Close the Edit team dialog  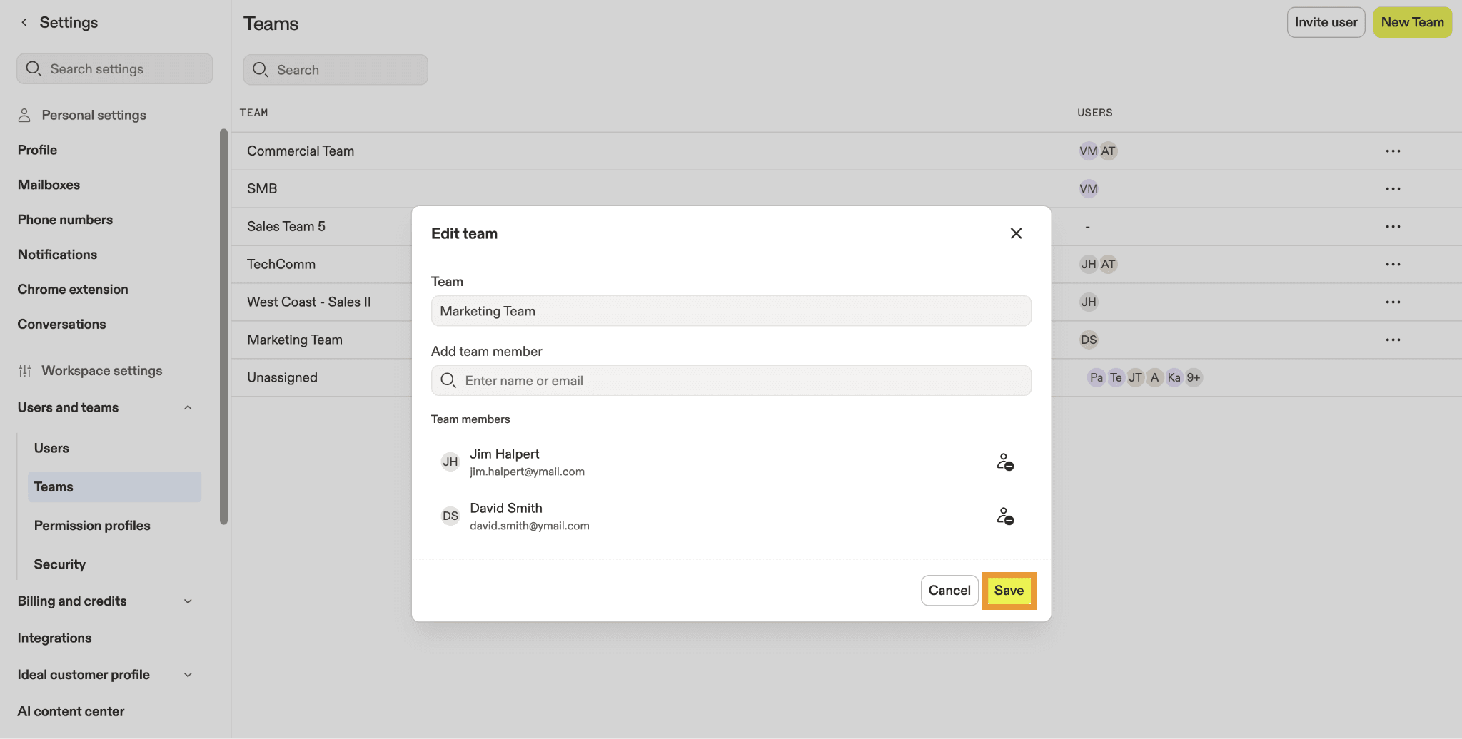coord(1016,233)
